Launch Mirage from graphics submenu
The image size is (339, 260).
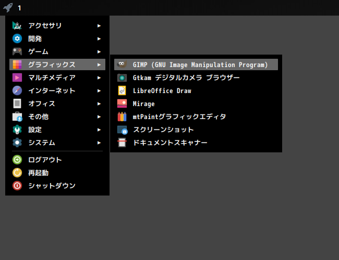pos(196,103)
